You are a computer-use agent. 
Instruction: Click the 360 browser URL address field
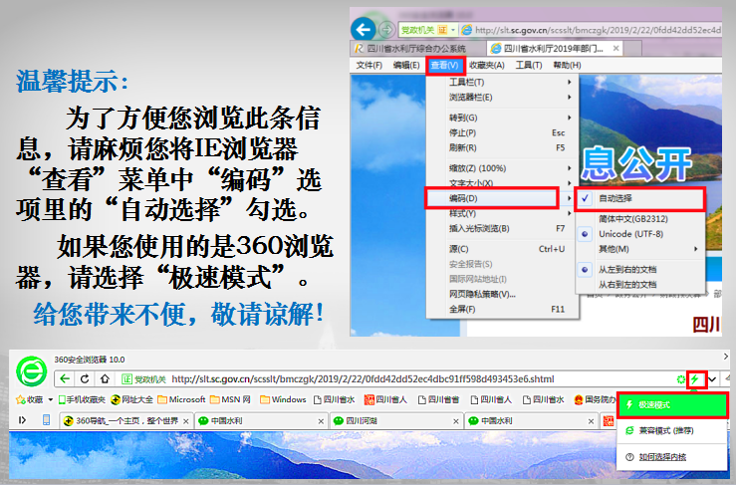click(x=363, y=378)
